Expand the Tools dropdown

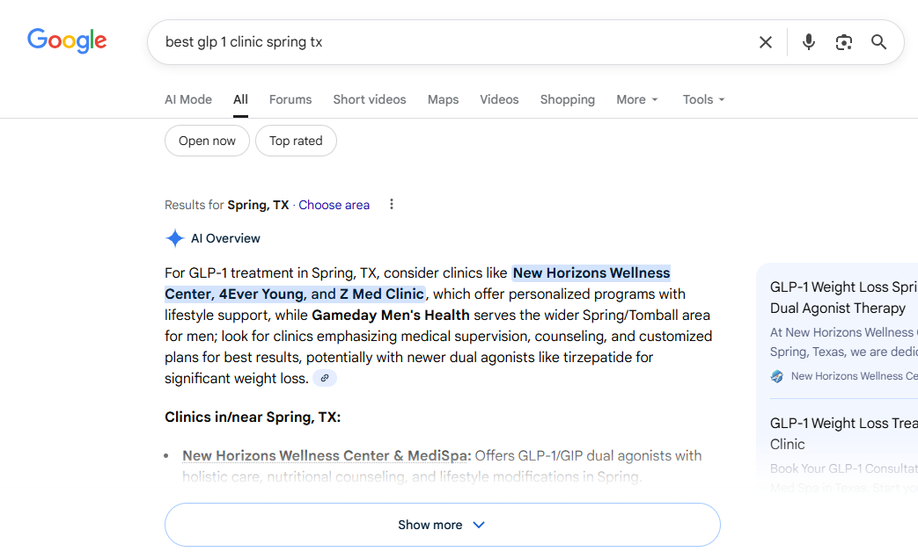(x=704, y=99)
